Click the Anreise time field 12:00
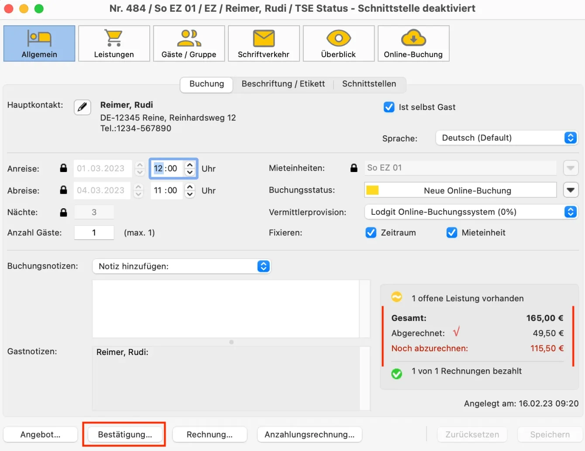Image resolution: width=585 pixels, height=451 pixels. pos(168,168)
